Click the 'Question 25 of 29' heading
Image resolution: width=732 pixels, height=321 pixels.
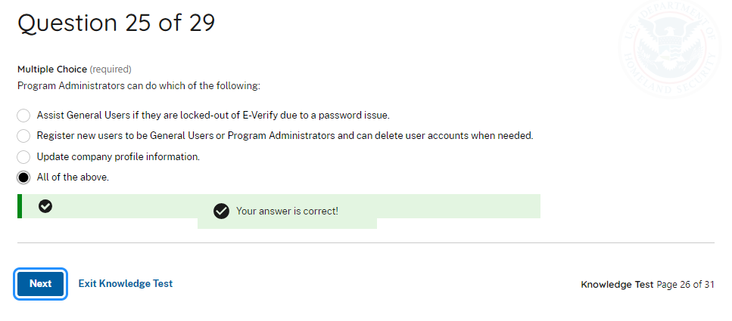tap(116, 23)
